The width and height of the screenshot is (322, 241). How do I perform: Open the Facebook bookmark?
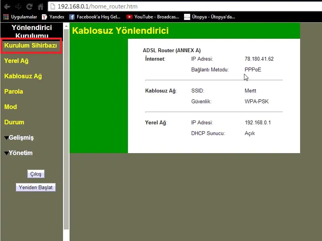click(95, 17)
